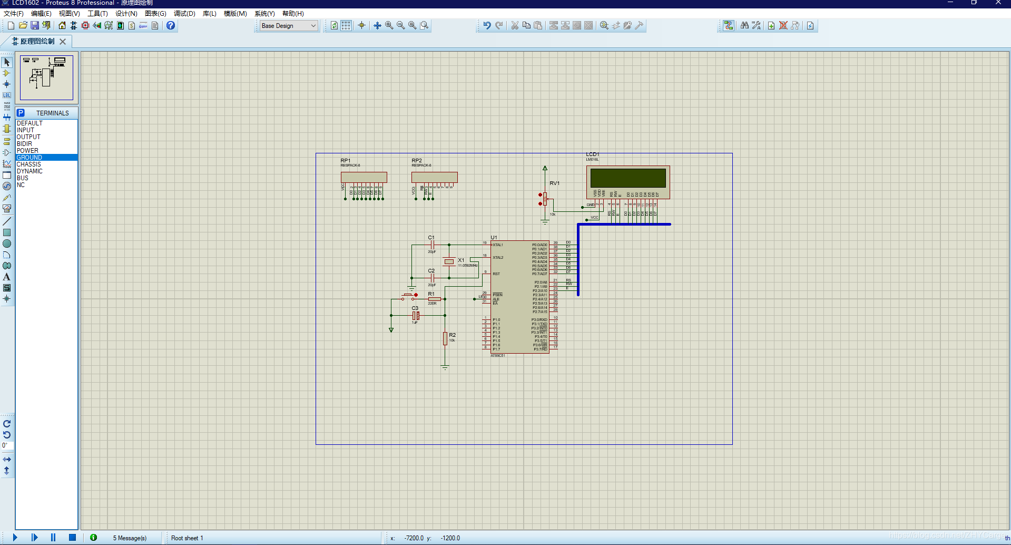Open the 编辑(E) menu
The image size is (1011, 545).
tap(41, 14)
